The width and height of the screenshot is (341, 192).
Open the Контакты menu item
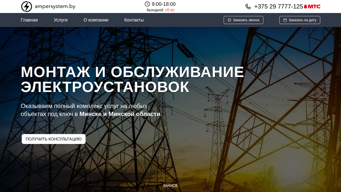coord(134,20)
